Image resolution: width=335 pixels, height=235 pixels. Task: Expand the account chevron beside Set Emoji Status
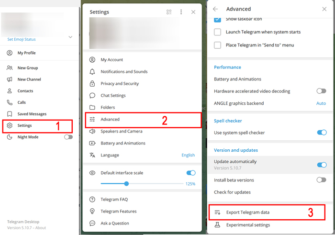pos(70,37)
